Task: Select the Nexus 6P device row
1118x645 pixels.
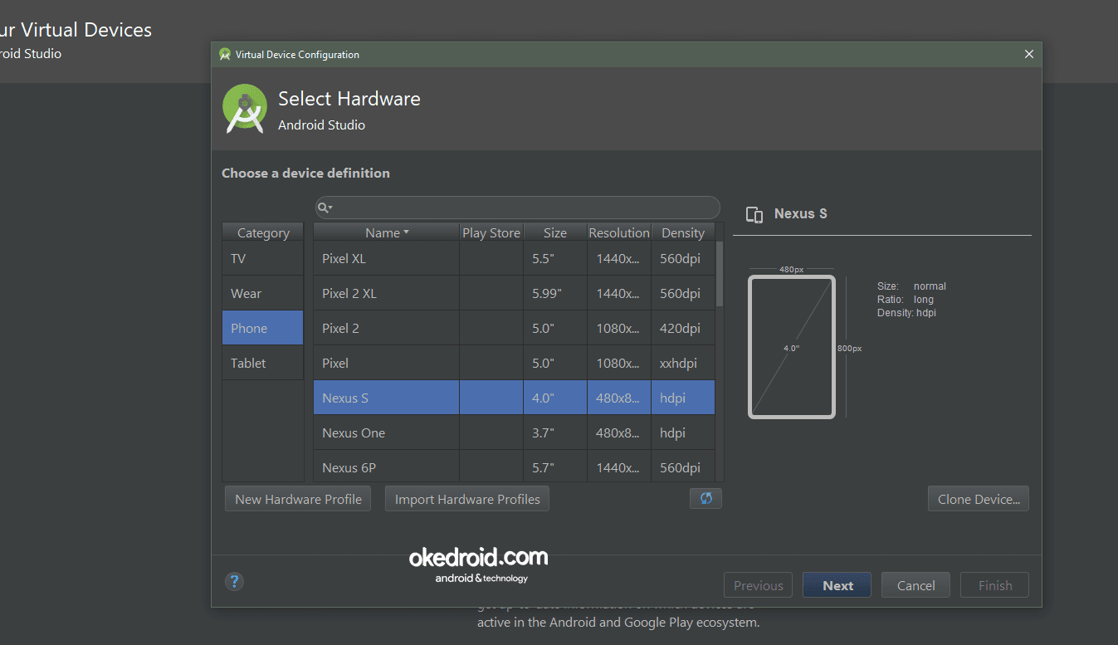Action: coord(514,467)
